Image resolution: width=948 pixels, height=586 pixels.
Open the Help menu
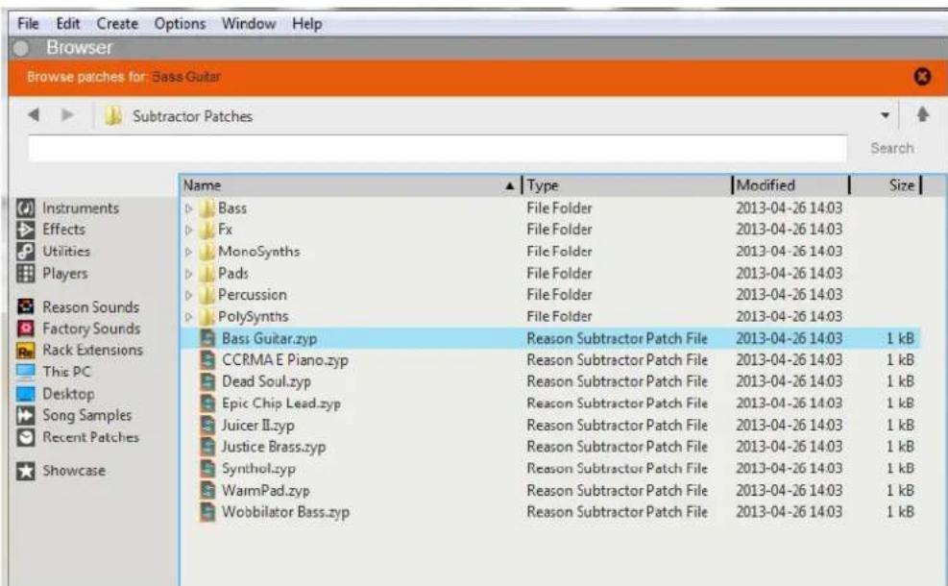(307, 24)
